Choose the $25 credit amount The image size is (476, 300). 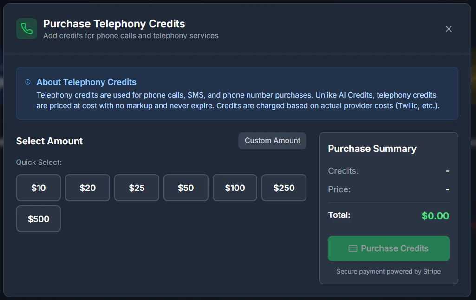[137, 188]
